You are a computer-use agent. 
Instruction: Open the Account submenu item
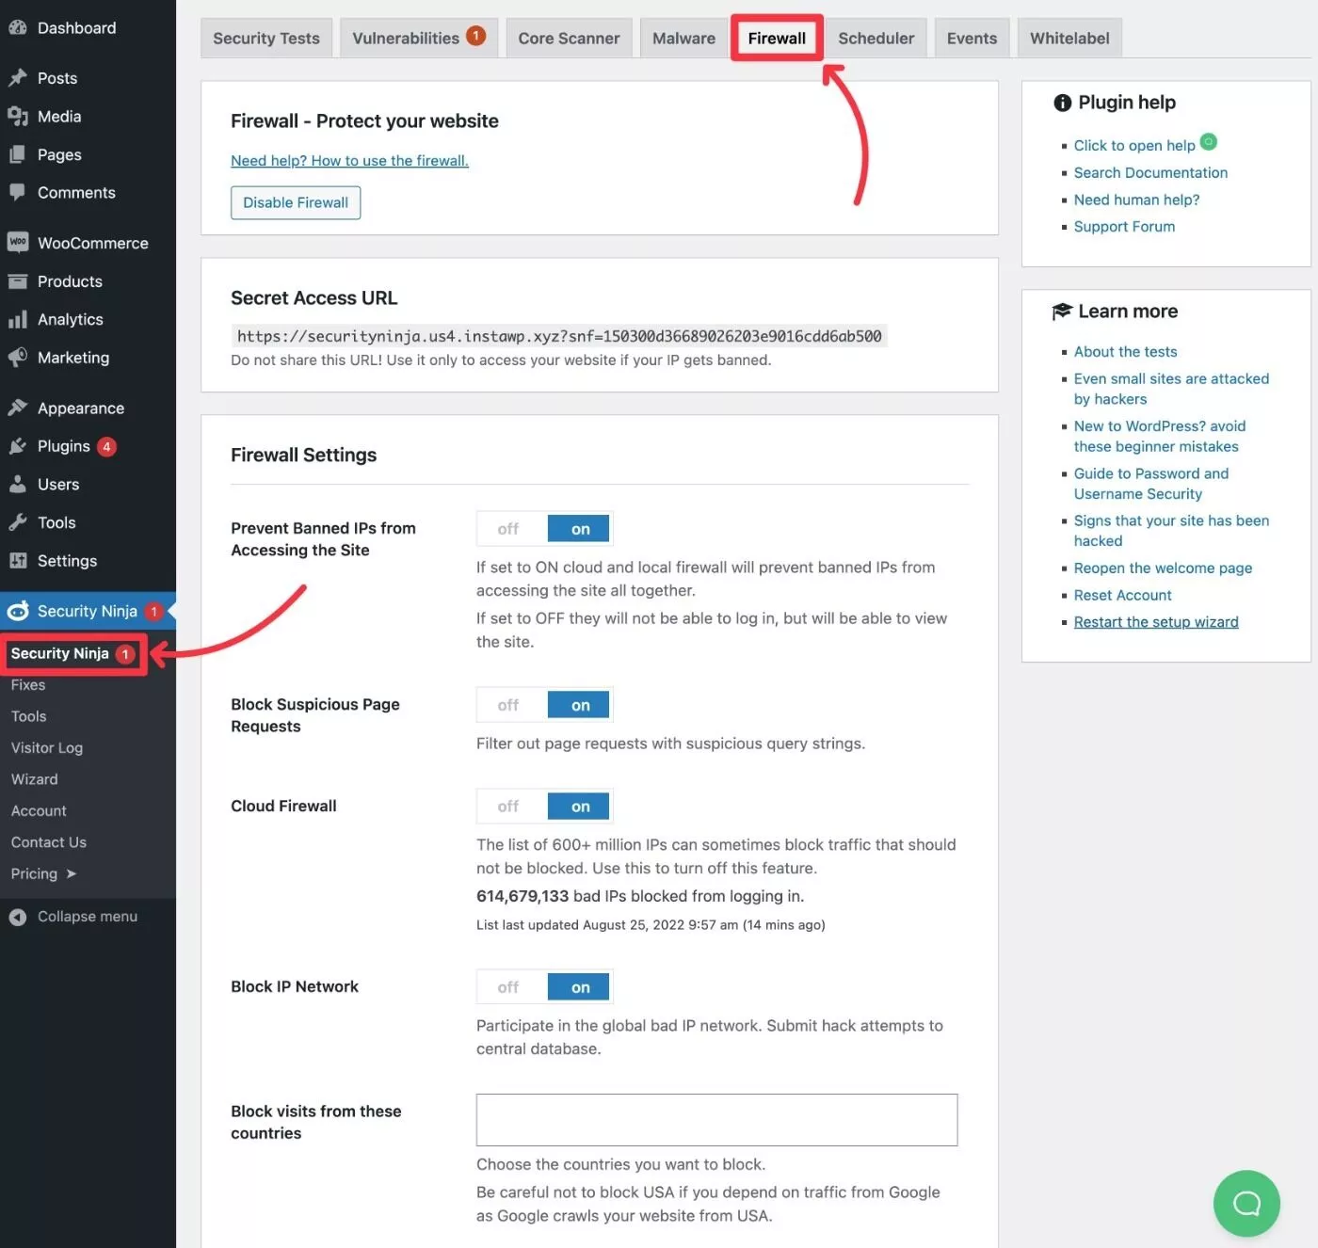point(39,811)
